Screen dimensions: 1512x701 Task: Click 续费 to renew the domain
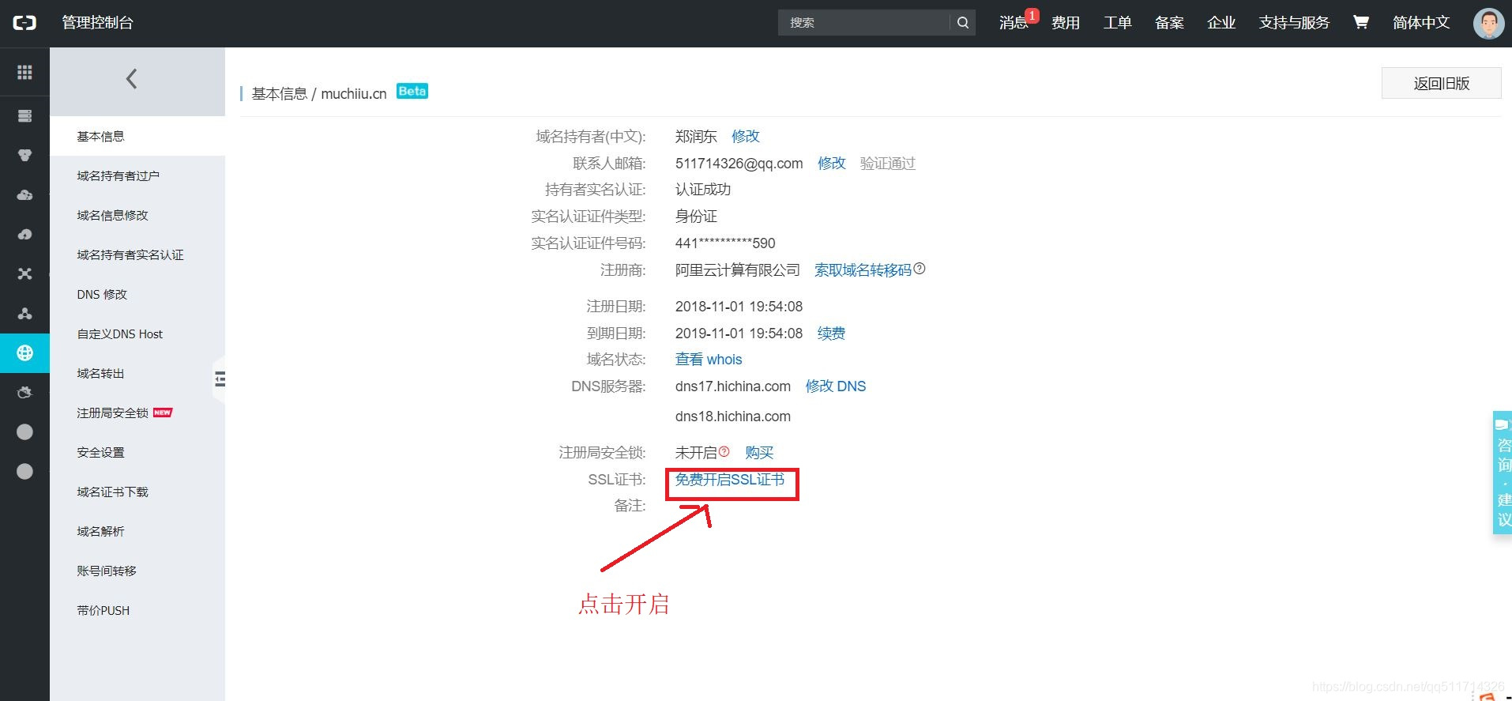click(831, 333)
